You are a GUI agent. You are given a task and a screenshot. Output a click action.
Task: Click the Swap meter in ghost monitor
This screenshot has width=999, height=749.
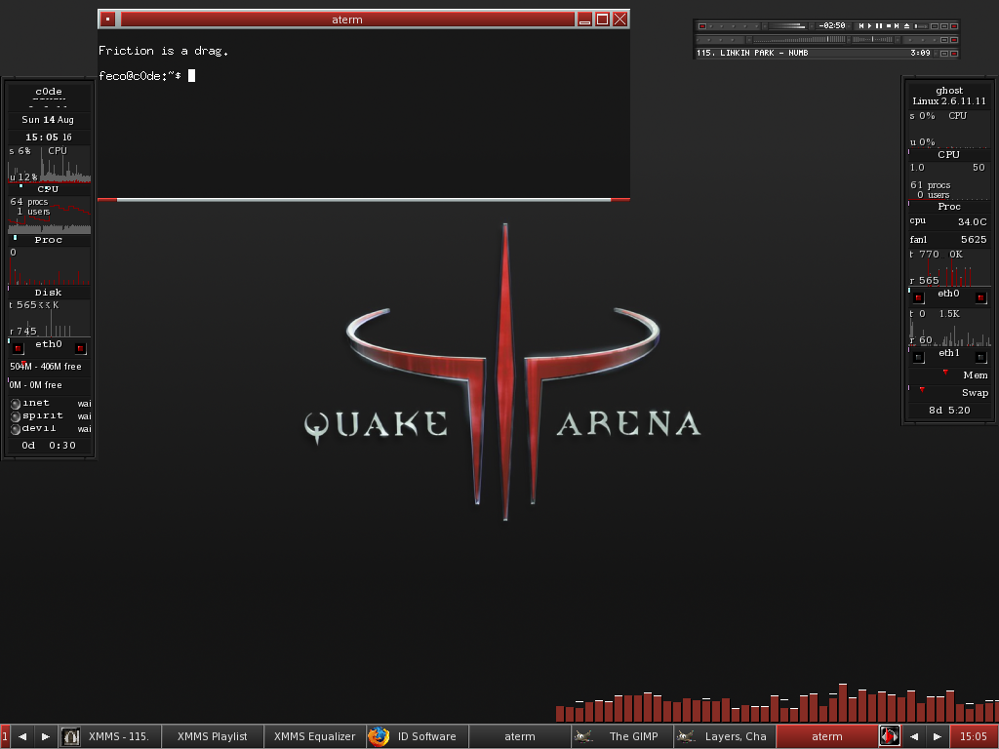pos(948,393)
